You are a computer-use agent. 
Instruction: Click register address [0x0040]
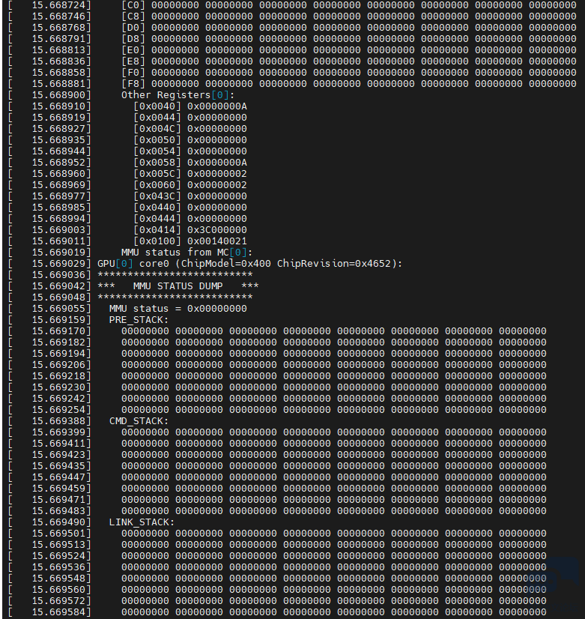(157, 106)
